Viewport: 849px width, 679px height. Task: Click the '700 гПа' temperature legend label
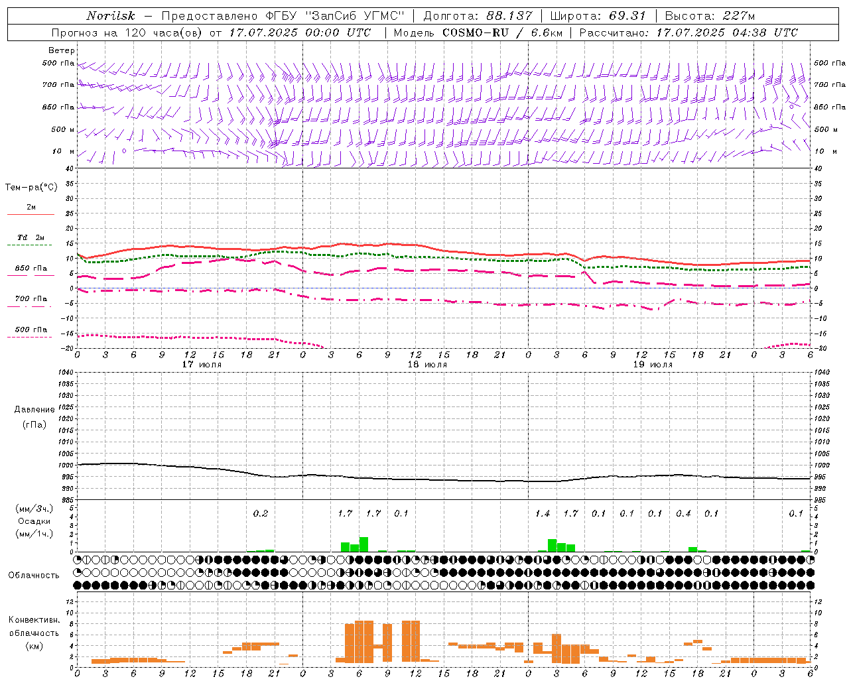pos(31,299)
